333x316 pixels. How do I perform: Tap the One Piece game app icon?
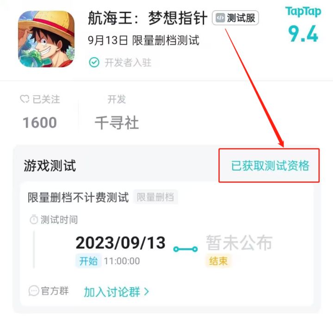(46, 39)
